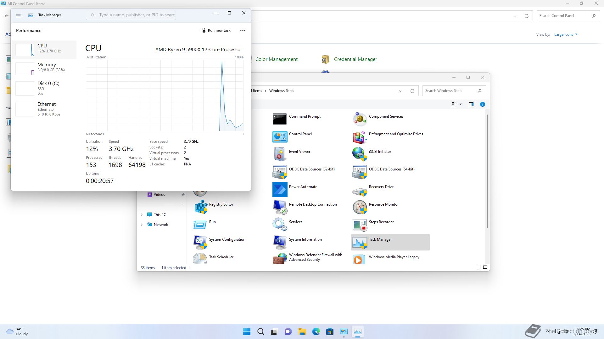Toggle the preview pane in Windows Tools
Screen dimensions: 604x339
pos(471,104)
